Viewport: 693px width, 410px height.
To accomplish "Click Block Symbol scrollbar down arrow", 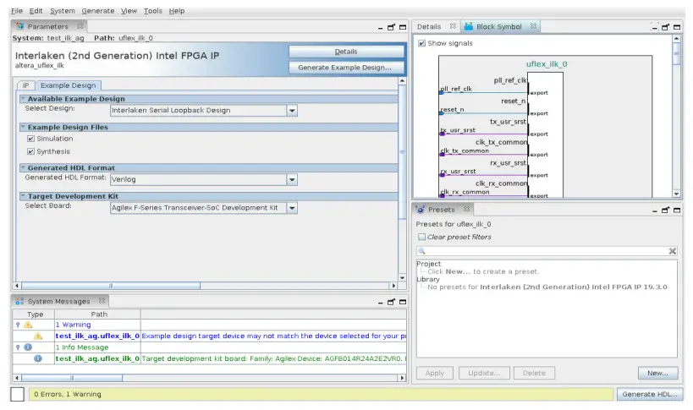I will pos(676,194).
